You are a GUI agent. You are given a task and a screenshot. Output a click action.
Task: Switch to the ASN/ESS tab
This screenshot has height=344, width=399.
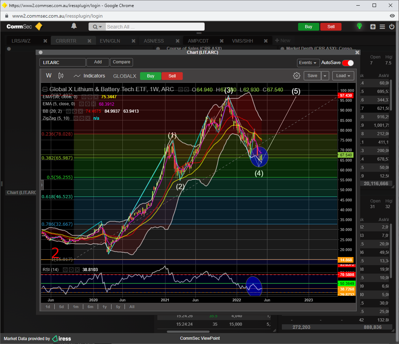point(154,41)
